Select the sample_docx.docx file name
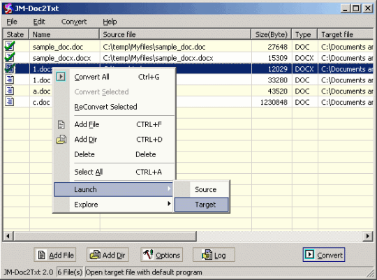The image size is (377, 280). tap(62, 58)
